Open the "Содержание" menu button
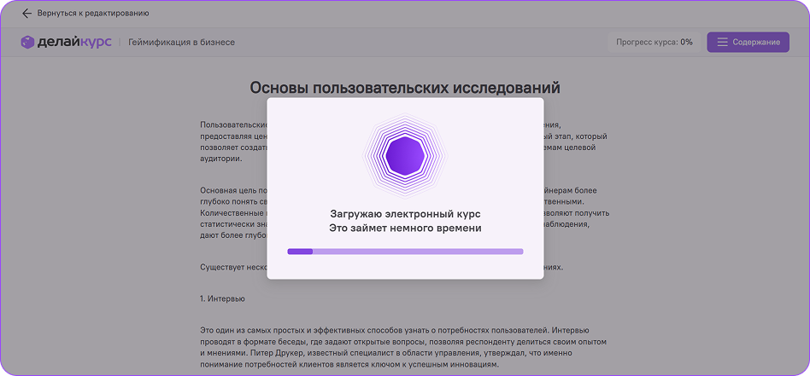This screenshot has width=810, height=376. (x=748, y=43)
